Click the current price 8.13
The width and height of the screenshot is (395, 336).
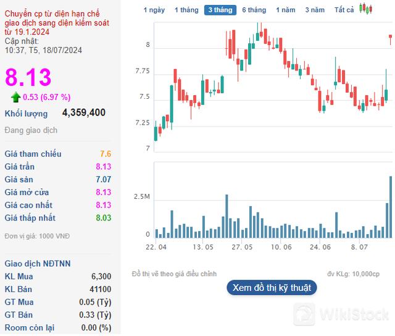[x=28, y=78]
